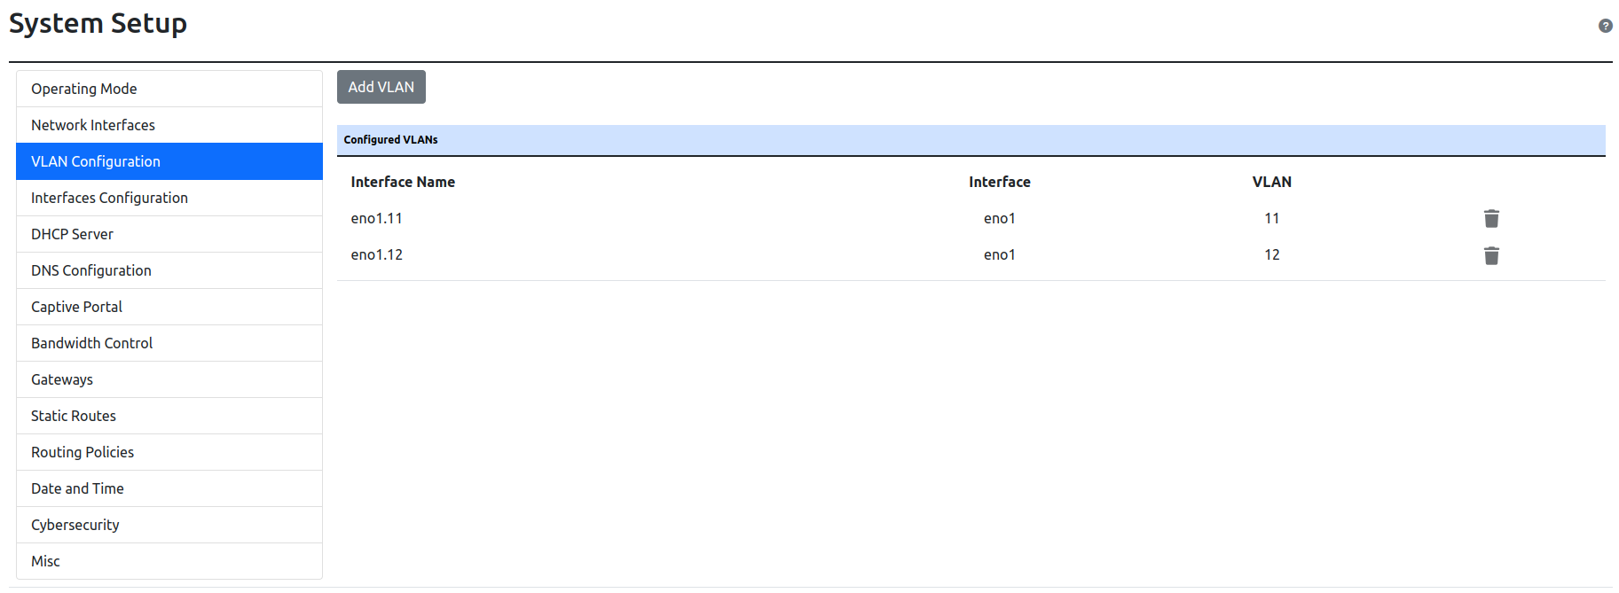Open the Misc sidebar item
The height and width of the screenshot is (593, 1619).
pos(45,561)
